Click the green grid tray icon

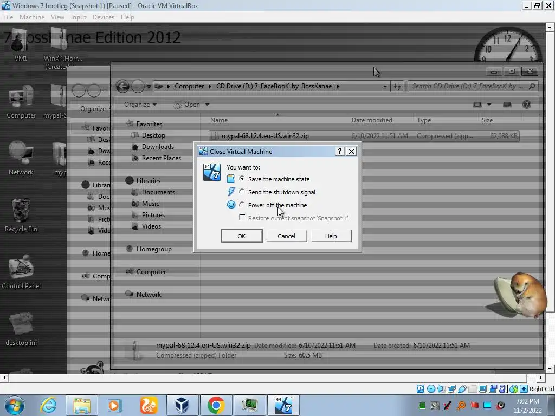[422, 405]
